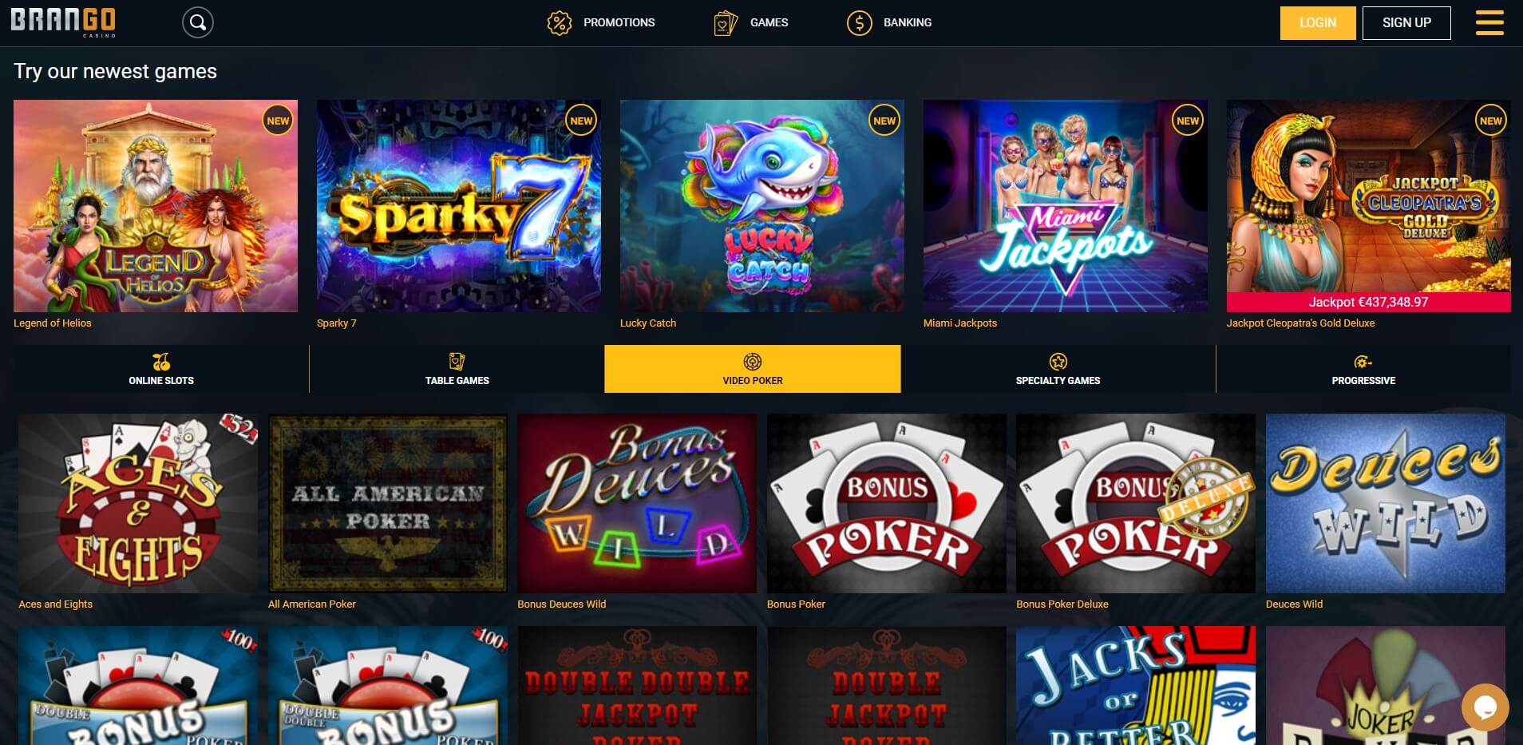Click the Banking dollar coin icon
Screen dimensions: 1523x745
coord(860,22)
